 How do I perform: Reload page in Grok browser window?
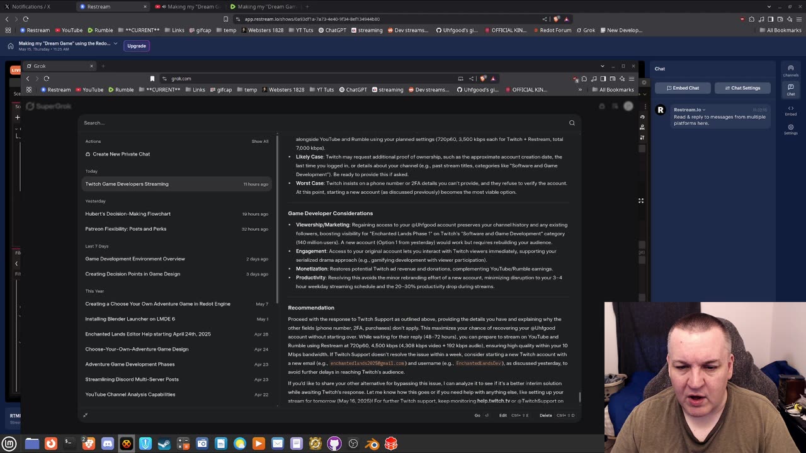pos(47,79)
